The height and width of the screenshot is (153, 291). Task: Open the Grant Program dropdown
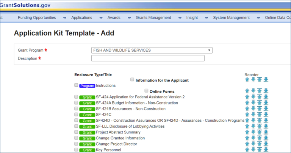152,50
